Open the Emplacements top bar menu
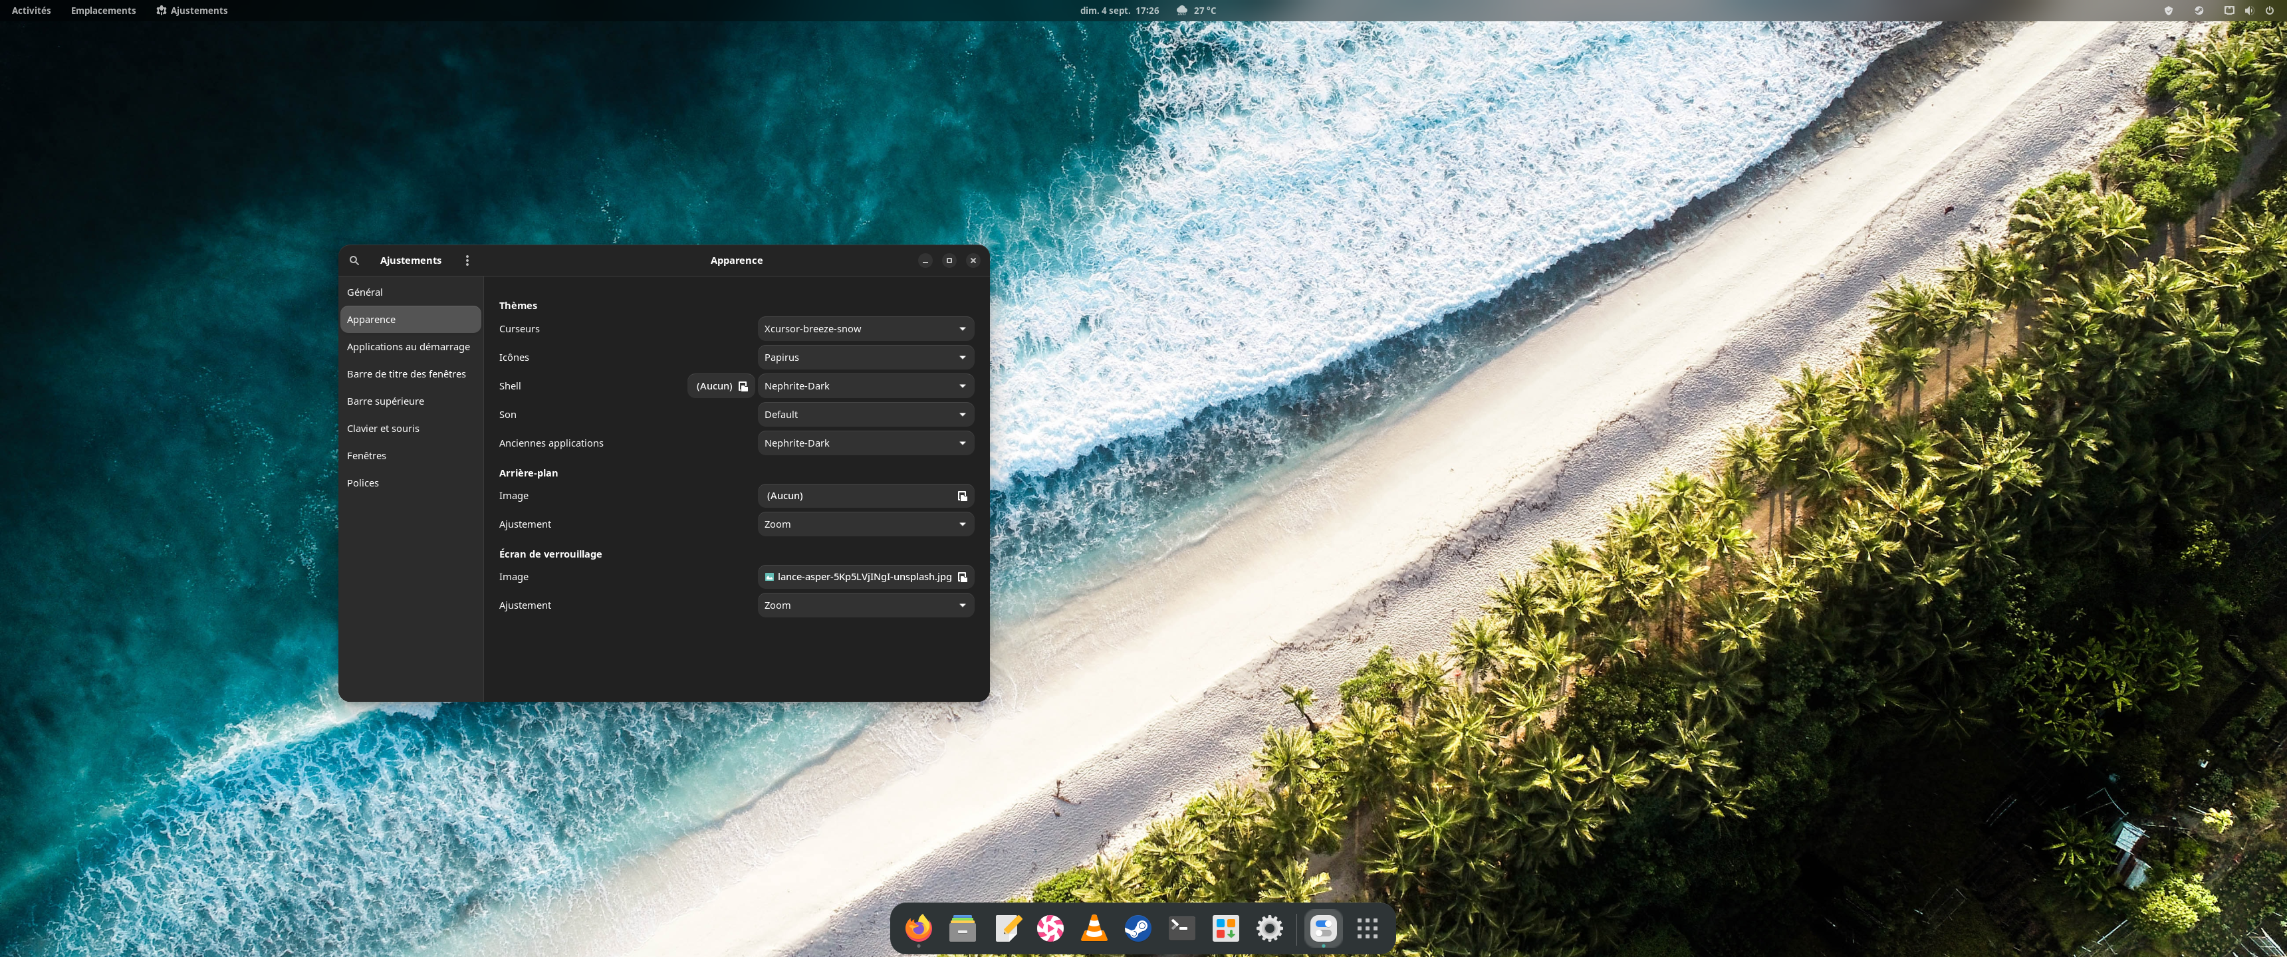This screenshot has height=957, width=2287. (x=103, y=11)
